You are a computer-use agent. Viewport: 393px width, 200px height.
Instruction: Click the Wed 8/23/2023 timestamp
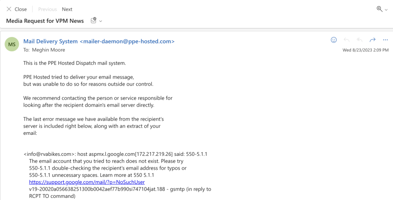[365, 50]
